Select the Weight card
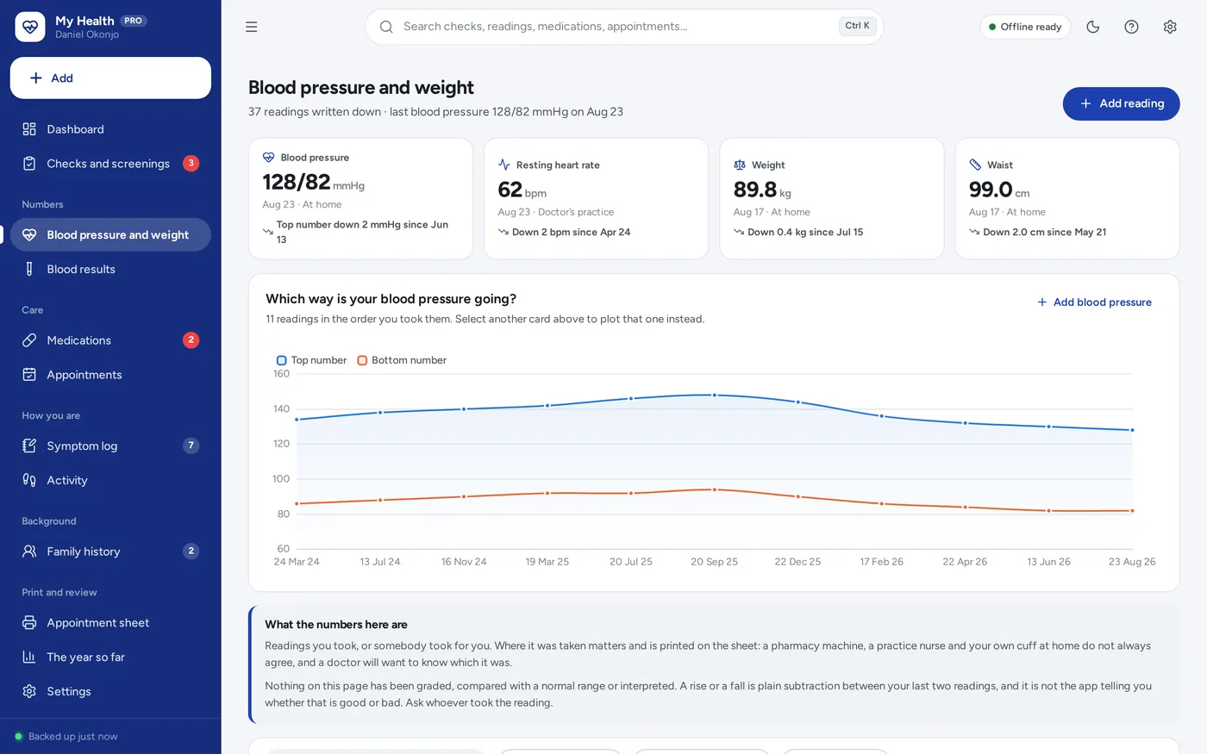 pos(831,198)
